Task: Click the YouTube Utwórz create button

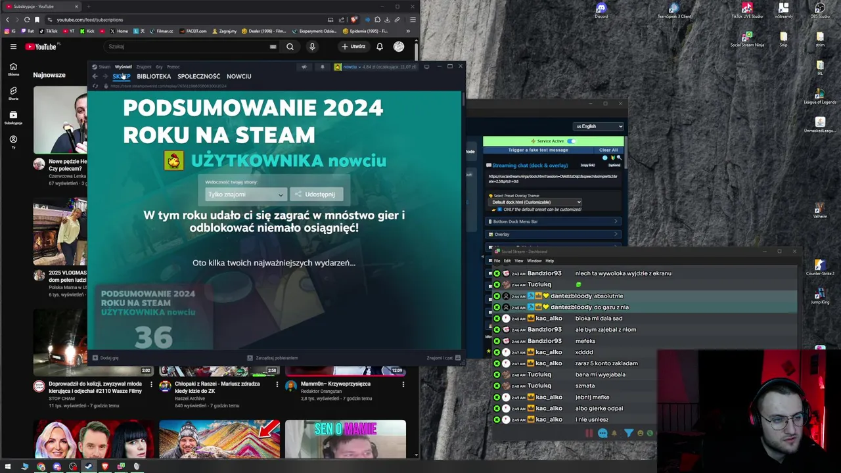Action: 353,47
